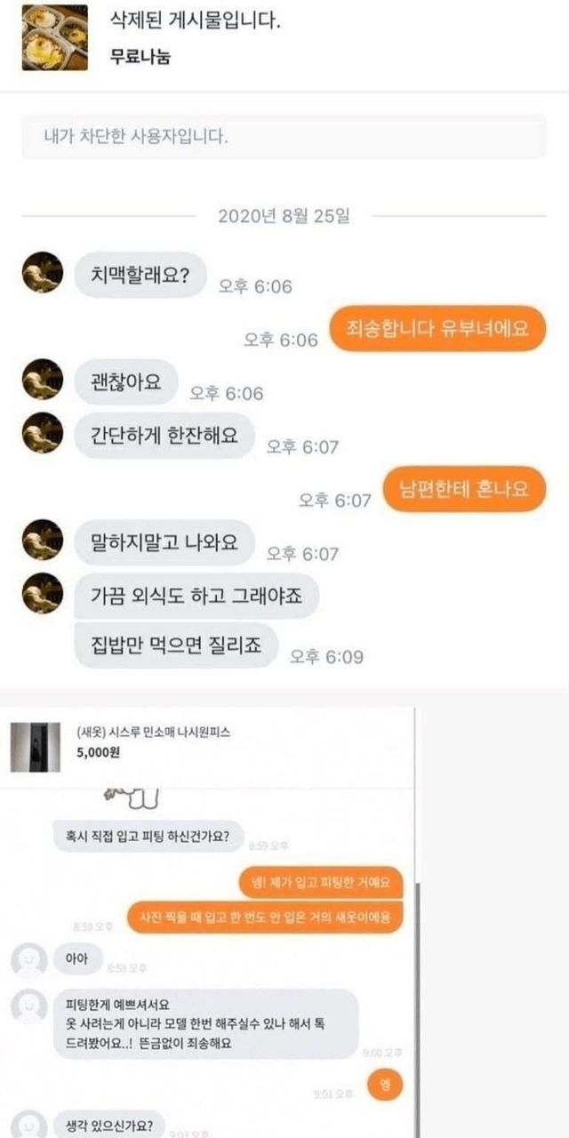Image resolution: width=569 pixels, height=1138 pixels.
Task: Tap the 삭제된 게시물입니다 post title
Action: point(195,20)
